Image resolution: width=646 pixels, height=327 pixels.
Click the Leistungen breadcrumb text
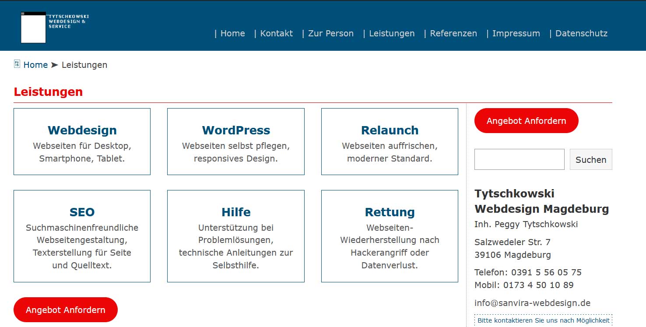click(x=84, y=65)
